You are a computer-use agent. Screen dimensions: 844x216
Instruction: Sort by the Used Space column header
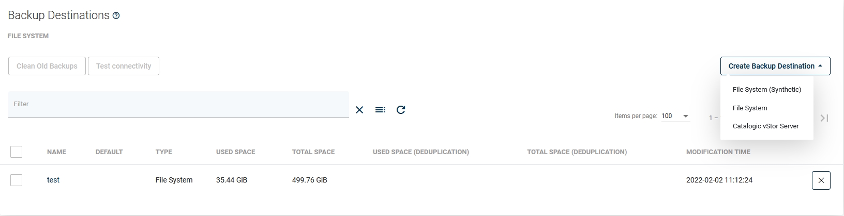(235, 152)
